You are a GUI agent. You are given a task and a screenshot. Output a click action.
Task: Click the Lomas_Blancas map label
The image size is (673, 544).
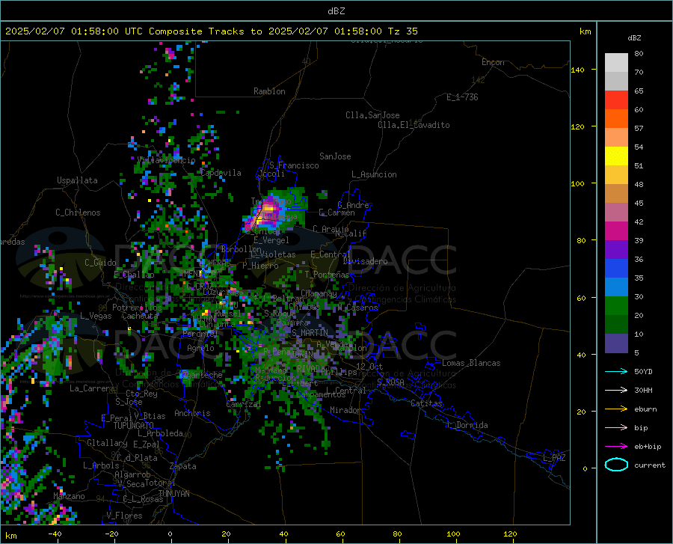471,363
